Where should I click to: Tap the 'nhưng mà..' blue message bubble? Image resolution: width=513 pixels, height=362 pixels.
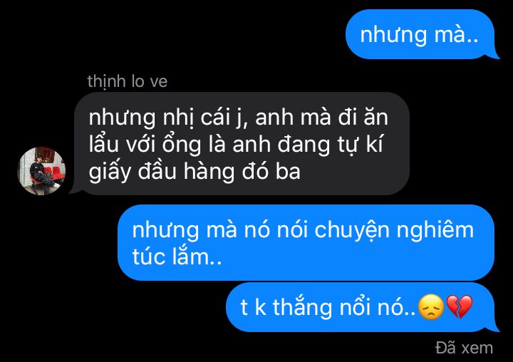(422, 34)
